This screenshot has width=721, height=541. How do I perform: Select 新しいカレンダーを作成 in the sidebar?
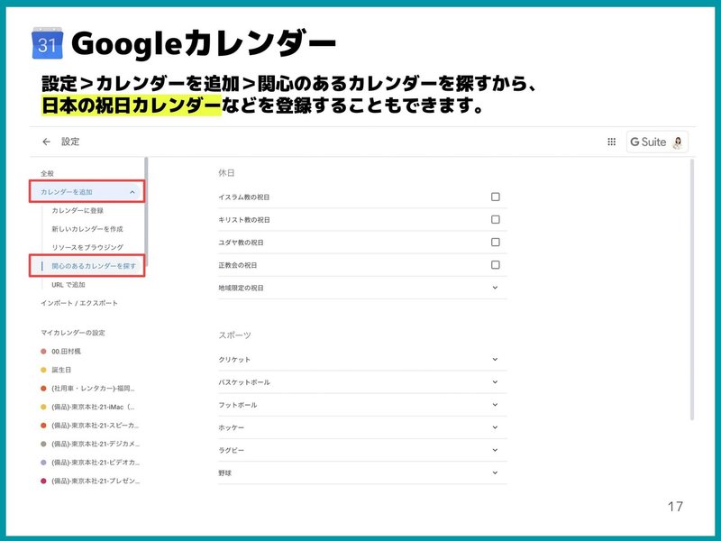(x=87, y=229)
